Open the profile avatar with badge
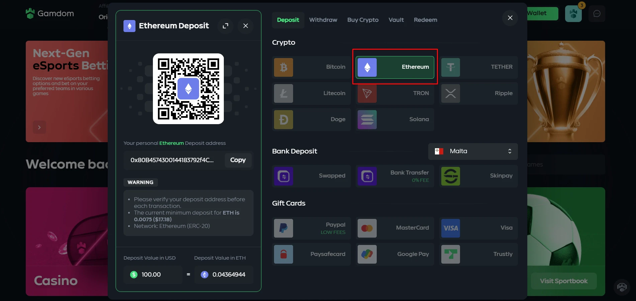 pos(573,14)
